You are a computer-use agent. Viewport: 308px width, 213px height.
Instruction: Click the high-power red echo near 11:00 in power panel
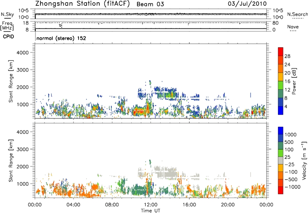coord(138,112)
